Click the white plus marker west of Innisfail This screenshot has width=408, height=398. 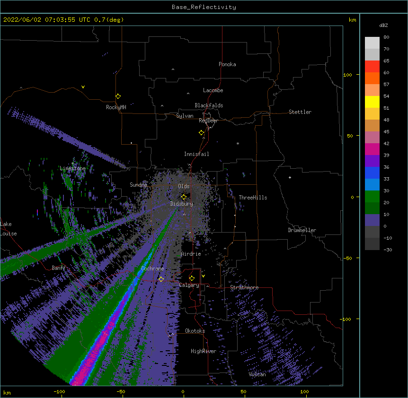[x=132, y=143]
